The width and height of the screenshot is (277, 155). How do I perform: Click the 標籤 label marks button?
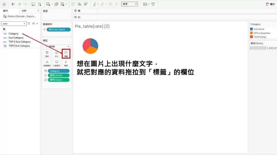[x=66, y=54]
